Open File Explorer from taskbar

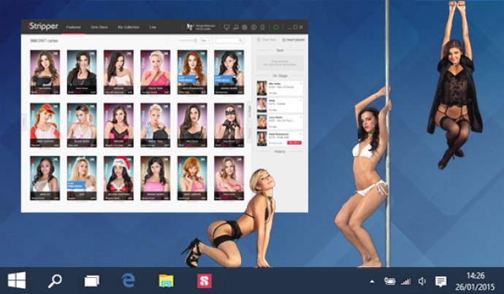167,281
